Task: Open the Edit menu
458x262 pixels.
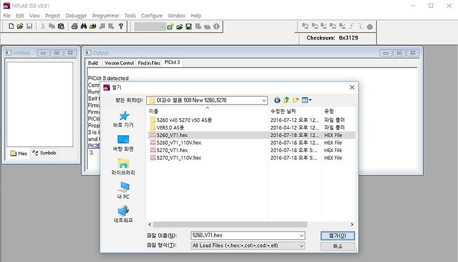Action: pos(20,16)
